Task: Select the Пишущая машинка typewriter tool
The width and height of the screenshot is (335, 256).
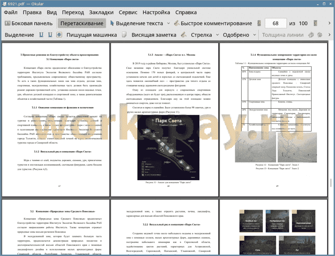Action: pyautogui.click(x=92, y=35)
